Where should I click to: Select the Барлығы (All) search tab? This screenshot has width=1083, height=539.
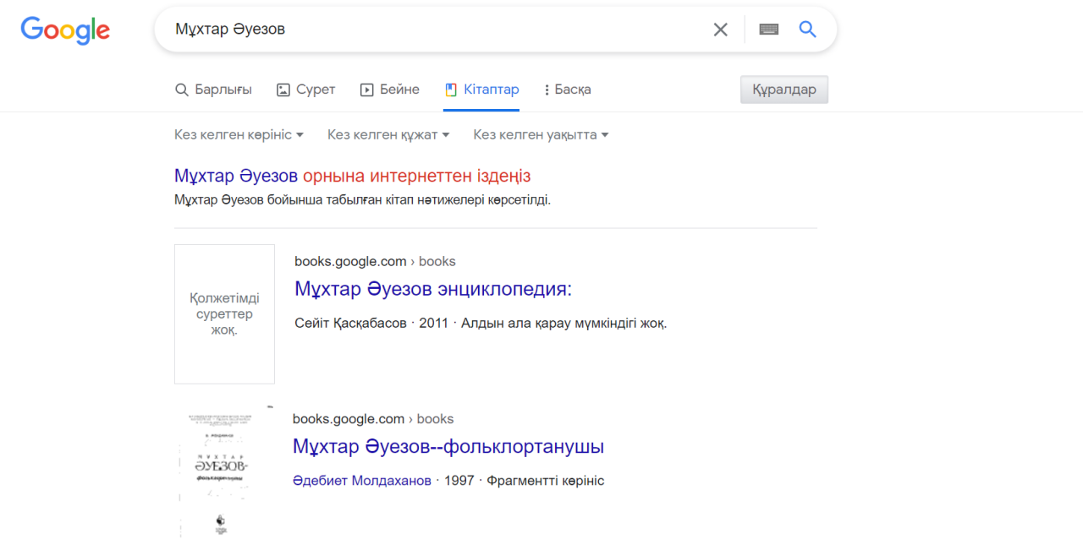213,90
